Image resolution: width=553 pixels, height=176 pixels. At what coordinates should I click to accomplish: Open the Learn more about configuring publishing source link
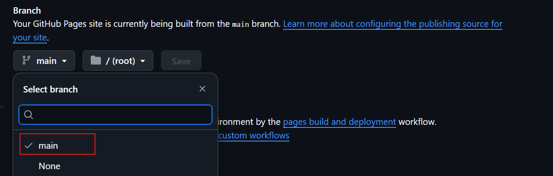392,23
